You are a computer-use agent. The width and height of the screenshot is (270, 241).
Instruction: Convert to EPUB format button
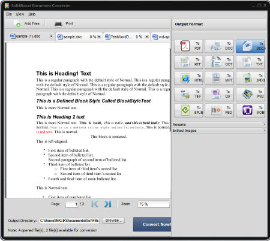[188, 110]
